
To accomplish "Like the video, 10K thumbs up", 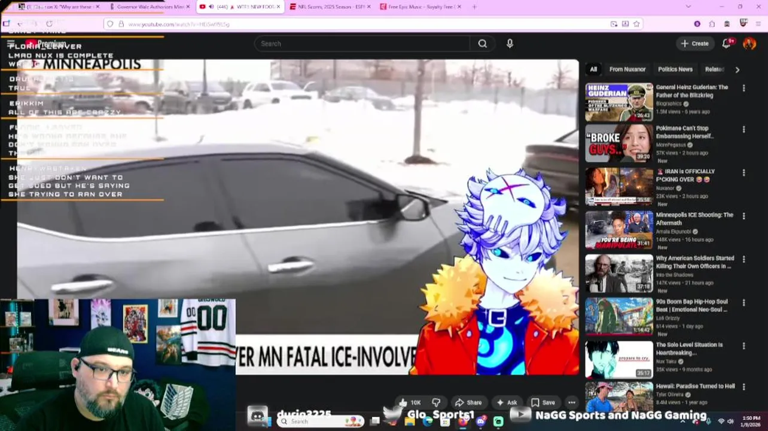I will click(x=410, y=402).
